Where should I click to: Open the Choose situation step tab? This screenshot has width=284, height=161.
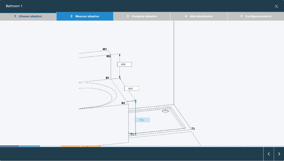click(28, 16)
